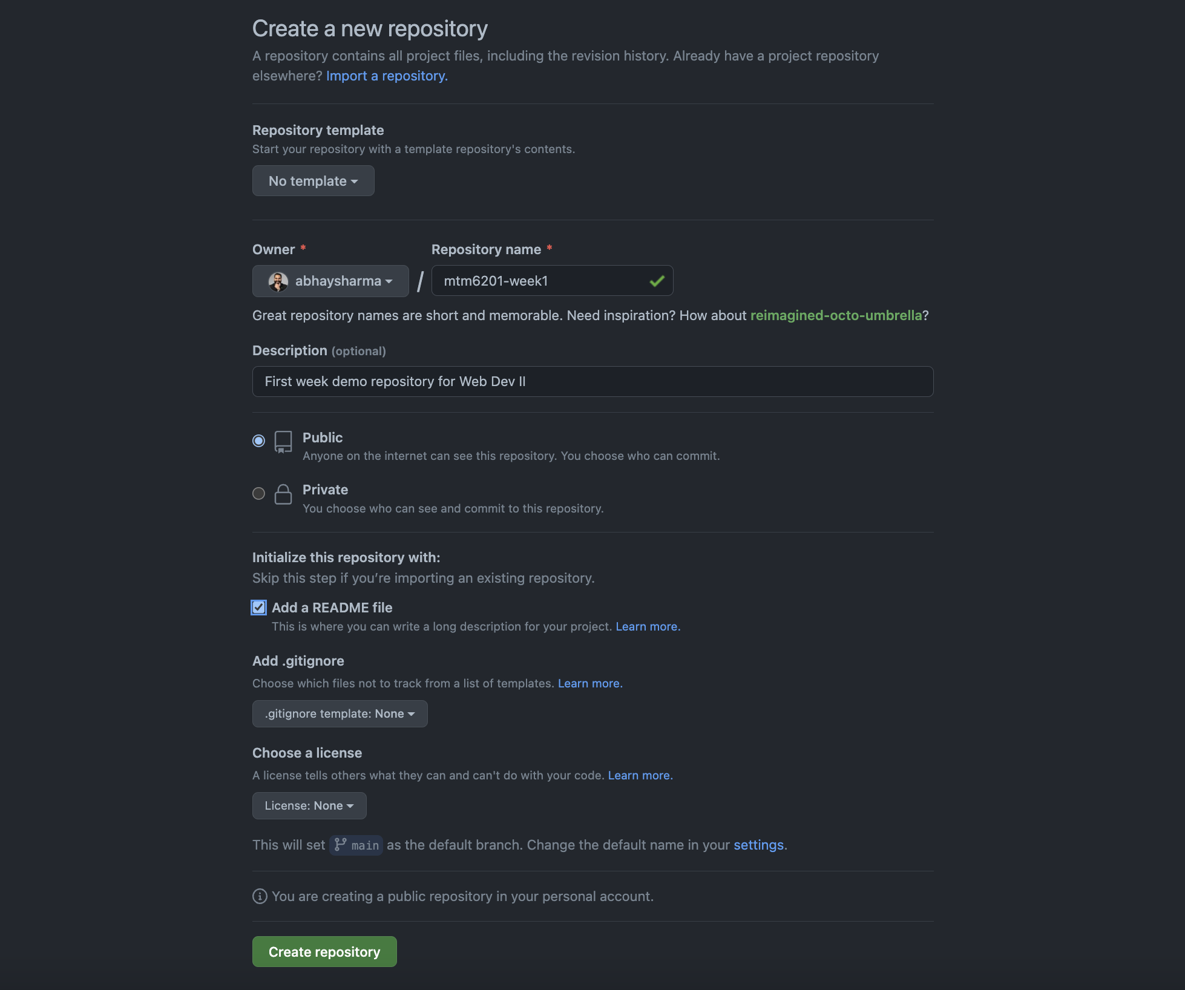Open the abhaysharma owner dropdown
This screenshot has width=1185, height=990.
(330, 281)
